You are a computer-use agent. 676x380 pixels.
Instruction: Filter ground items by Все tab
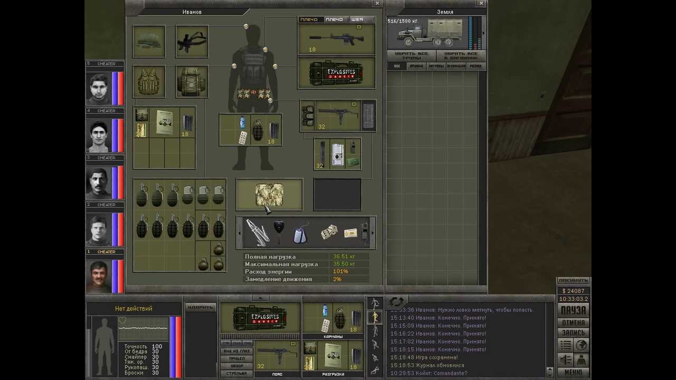pyautogui.click(x=397, y=66)
